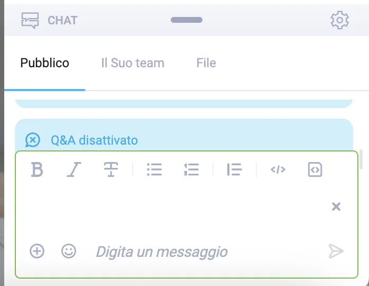
Task: Toggle bold formatting in message editor
Action: [37, 169]
